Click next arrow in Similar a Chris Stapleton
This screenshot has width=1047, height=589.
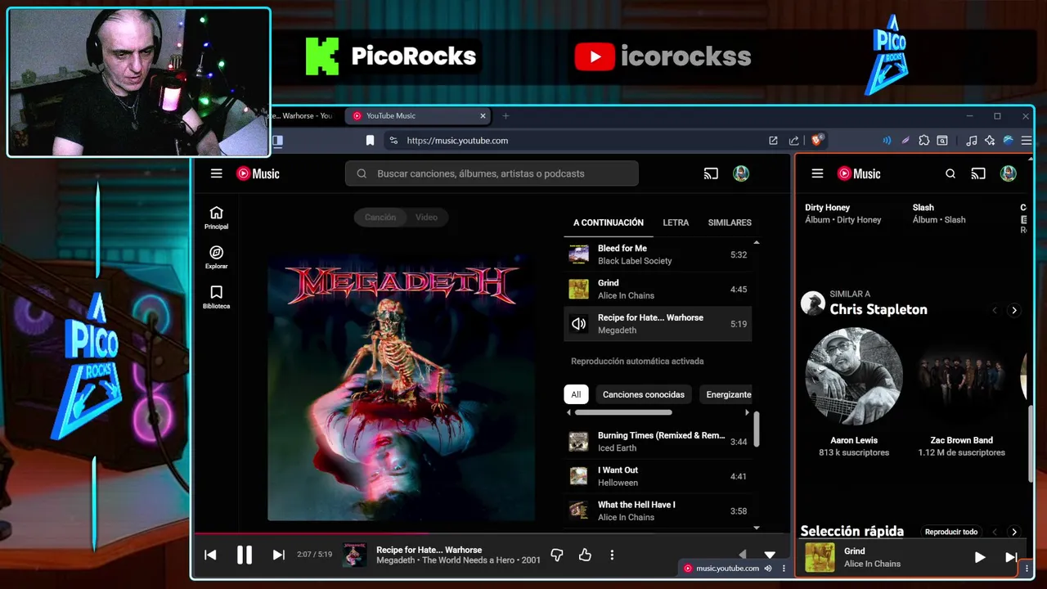pyautogui.click(x=1014, y=310)
